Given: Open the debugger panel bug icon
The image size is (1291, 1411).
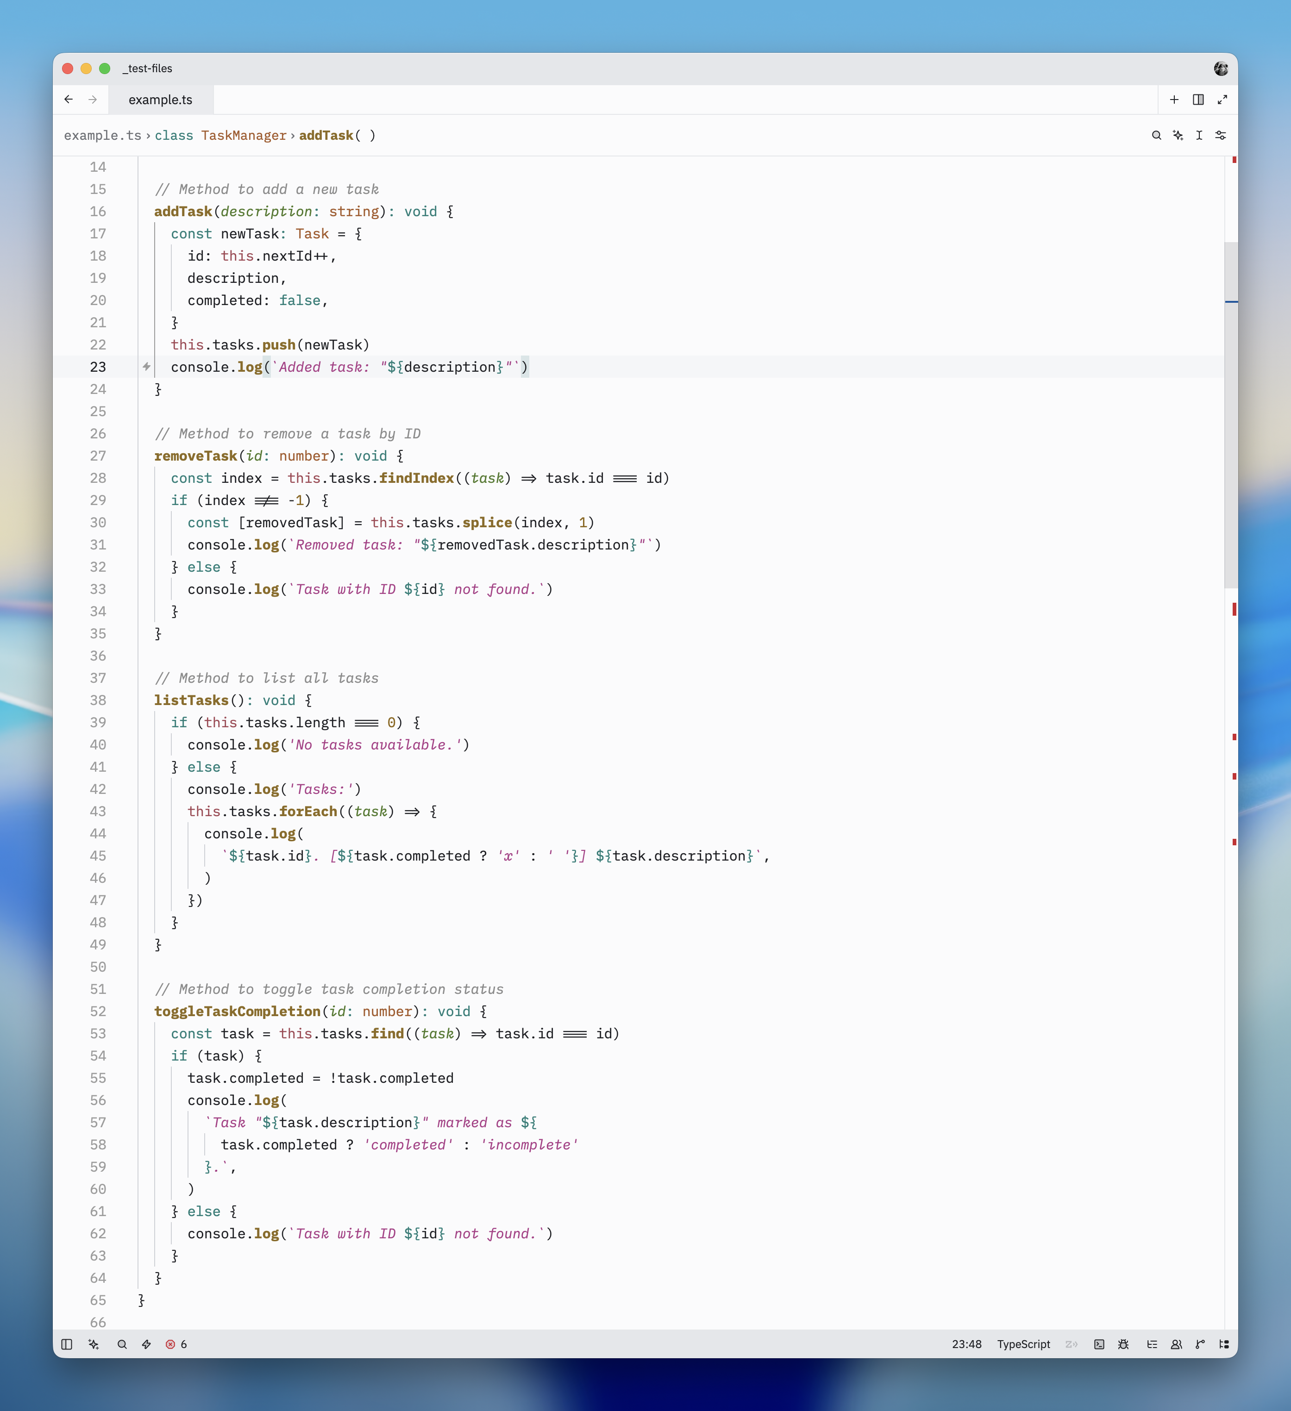Looking at the screenshot, I should [1123, 1344].
